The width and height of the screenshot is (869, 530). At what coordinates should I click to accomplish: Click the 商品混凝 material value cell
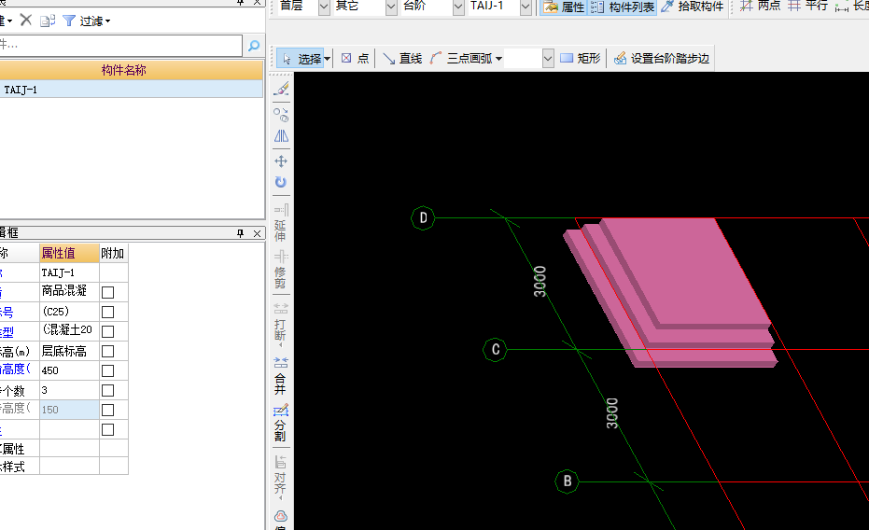click(x=69, y=292)
